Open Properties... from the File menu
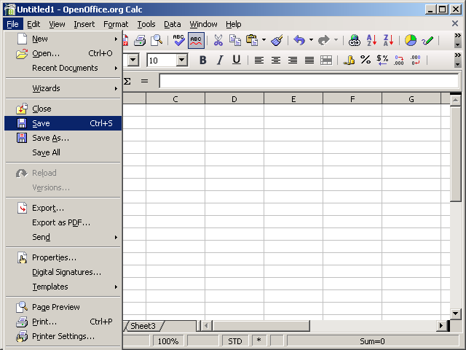Image resolution: width=466 pixels, height=350 pixels. [63, 257]
